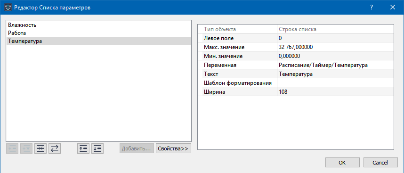Click the Добавить... button
Image resolution: width=404 pixels, height=173 pixels.
click(137, 148)
